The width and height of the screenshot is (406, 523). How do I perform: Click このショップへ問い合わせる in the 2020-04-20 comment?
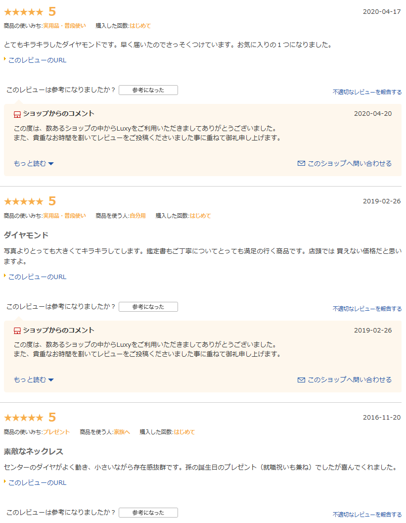coord(349,163)
